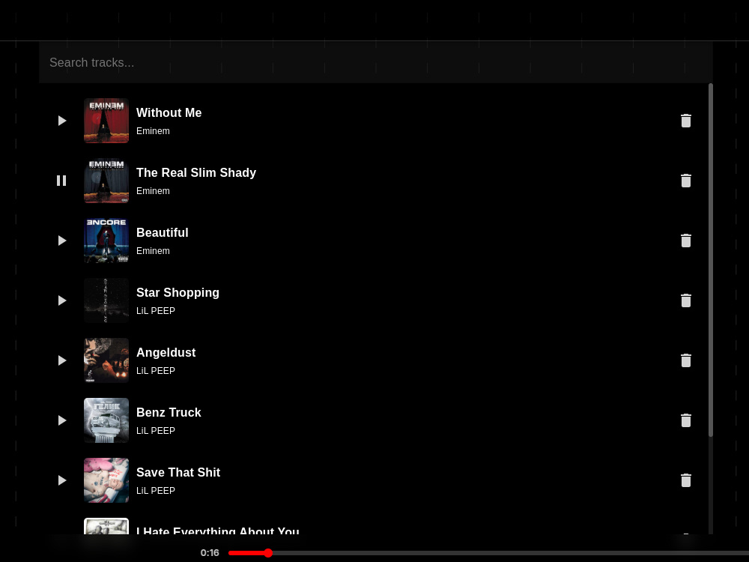Click the playback progress slider handle

tap(268, 553)
